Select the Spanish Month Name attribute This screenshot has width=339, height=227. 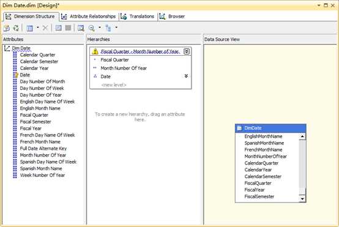point(41,169)
